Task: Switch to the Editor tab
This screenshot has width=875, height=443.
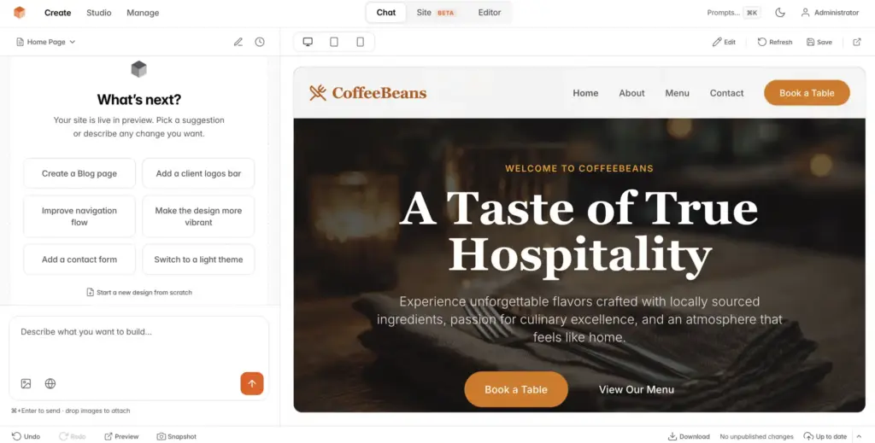Action: pyautogui.click(x=490, y=12)
